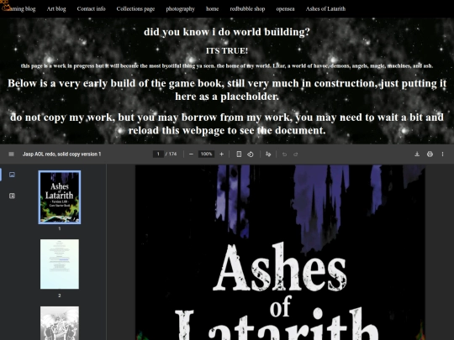Viewport: 454px width, 340px height.
Task: Go to the home link
Action: [x=212, y=8]
